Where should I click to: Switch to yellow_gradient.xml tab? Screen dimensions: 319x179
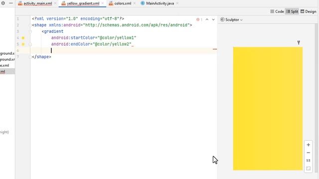click(83, 3)
